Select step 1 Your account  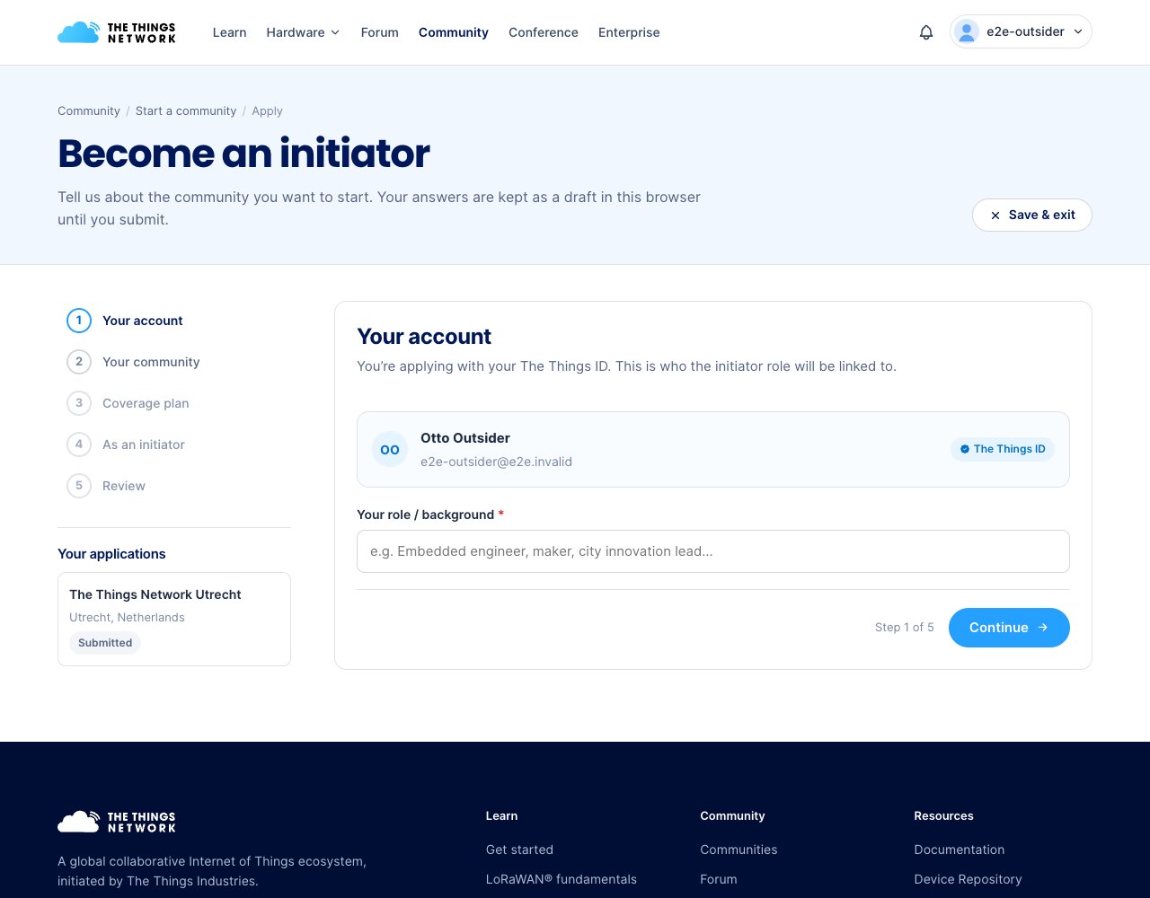coord(125,321)
